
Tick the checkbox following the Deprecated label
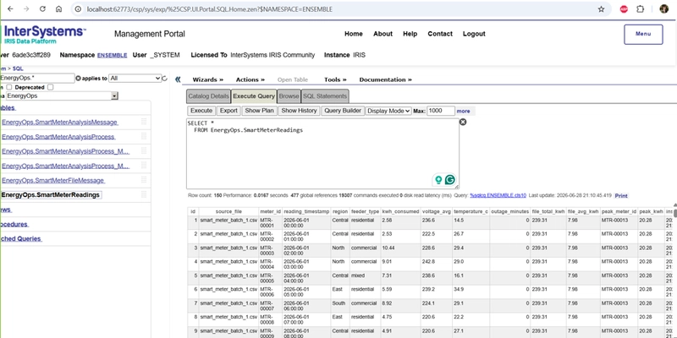pyautogui.click(x=51, y=87)
